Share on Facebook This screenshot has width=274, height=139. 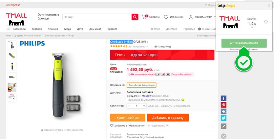[x=223, y=98]
